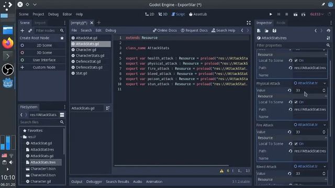This screenshot has height=188, width=335.
Task: Revert Fire Attack Path
Action: pyautogui.click(x=291, y=151)
